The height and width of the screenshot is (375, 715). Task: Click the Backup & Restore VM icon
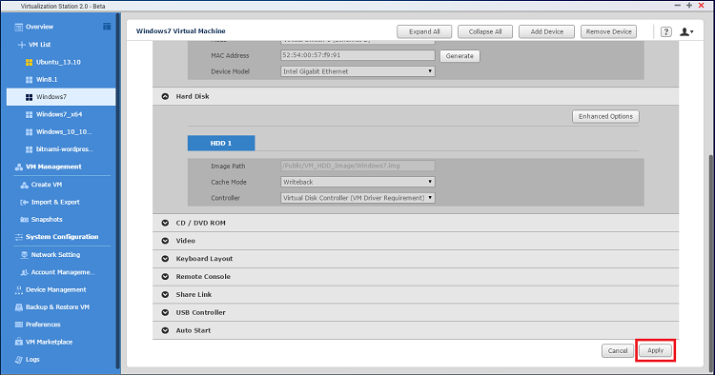point(19,307)
